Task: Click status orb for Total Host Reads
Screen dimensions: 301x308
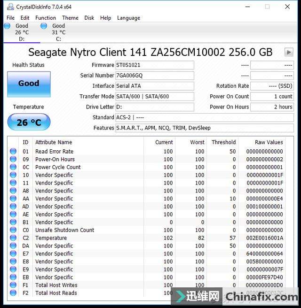Action: [13, 293]
